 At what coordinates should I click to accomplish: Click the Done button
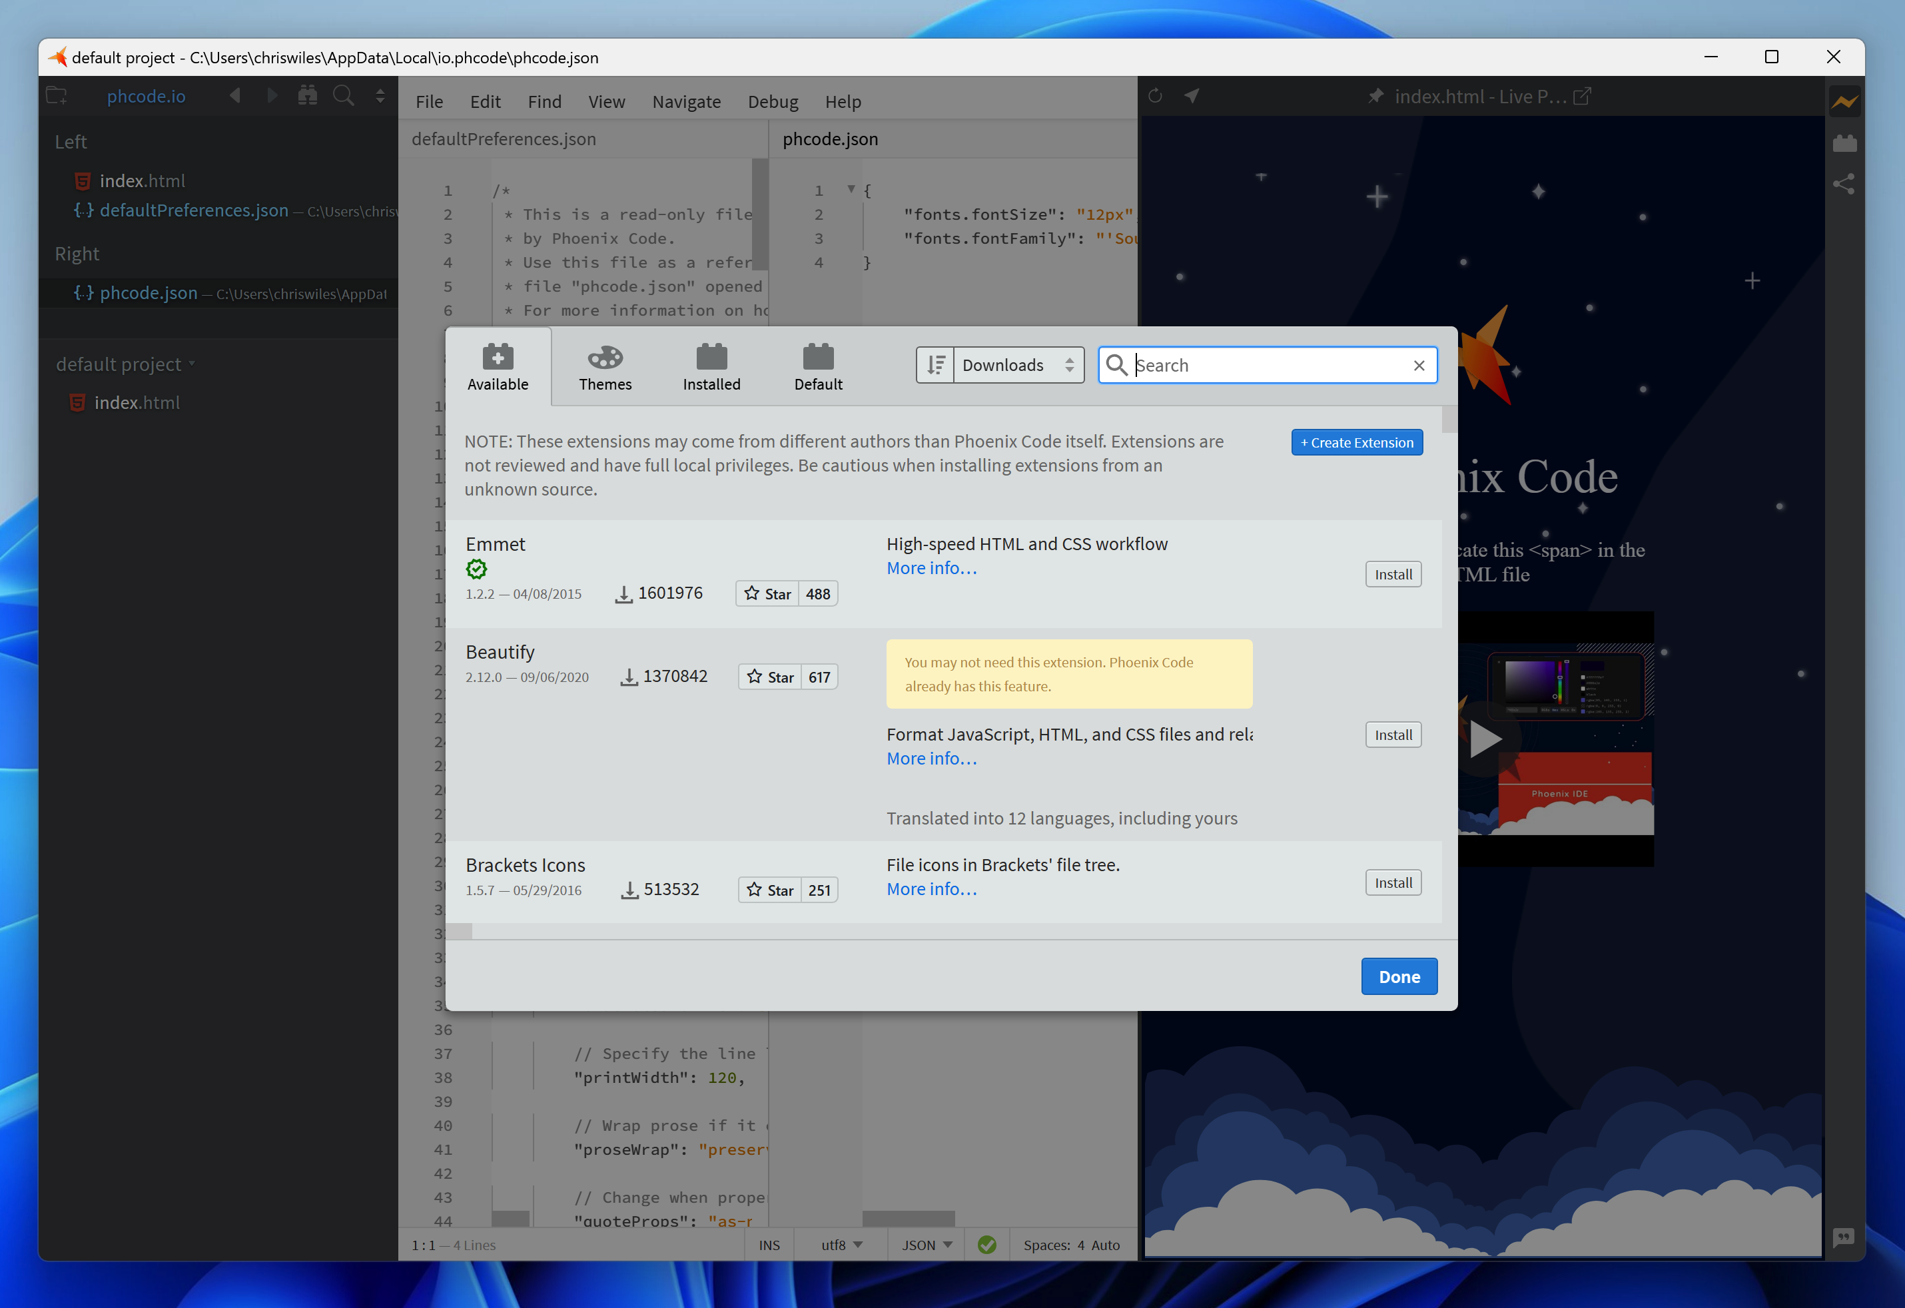click(1399, 976)
